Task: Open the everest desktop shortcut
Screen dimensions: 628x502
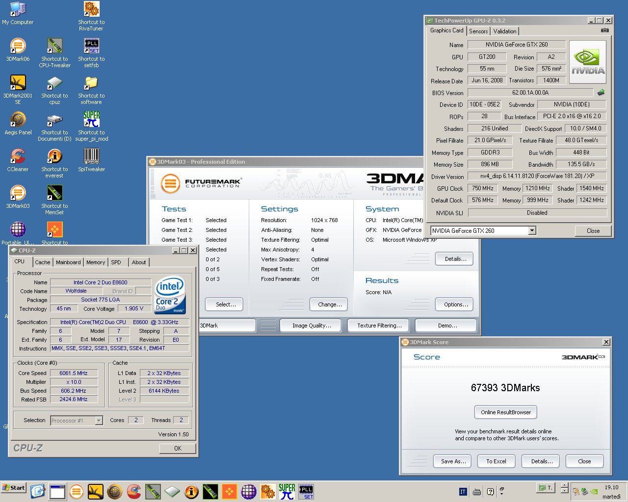Action: 54,163
